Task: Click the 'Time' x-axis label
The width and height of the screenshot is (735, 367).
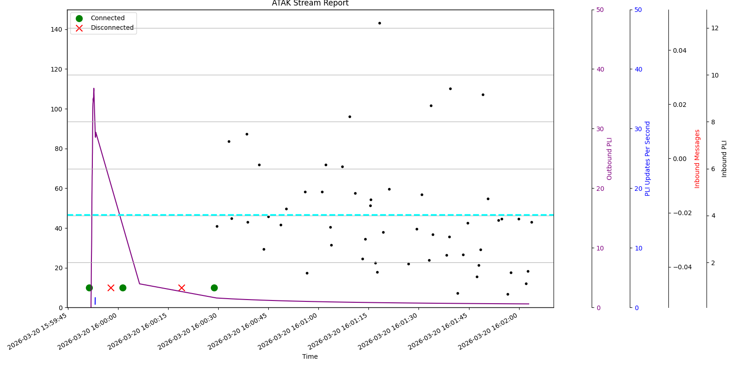Action: point(310,356)
